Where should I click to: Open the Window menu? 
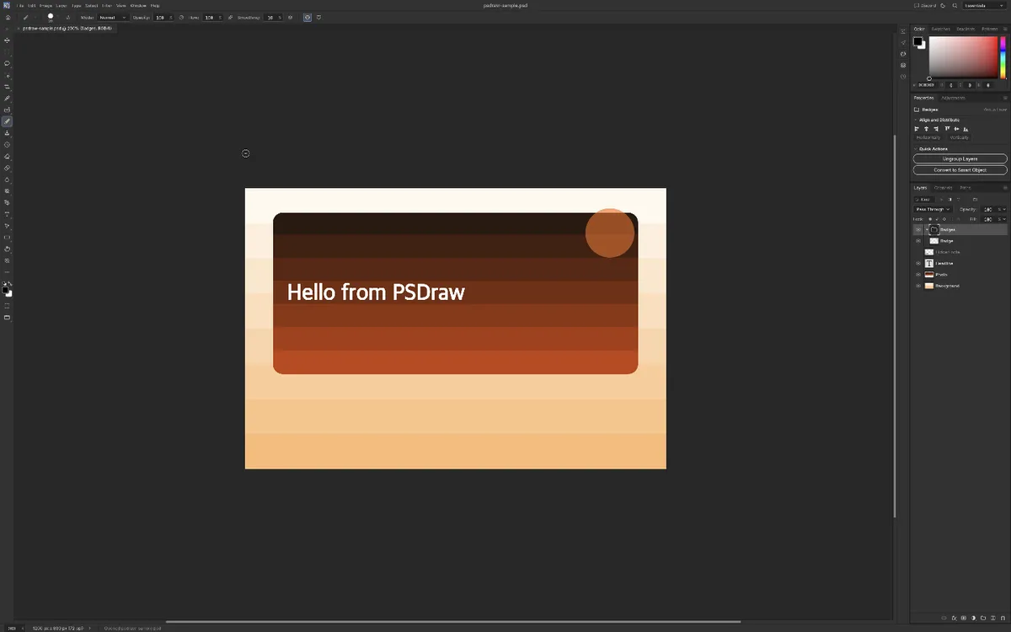(x=138, y=5)
